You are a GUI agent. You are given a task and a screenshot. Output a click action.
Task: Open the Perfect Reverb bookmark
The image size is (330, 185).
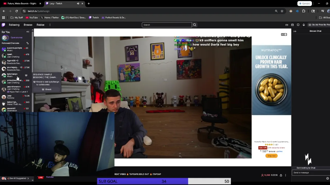(114, 18)
